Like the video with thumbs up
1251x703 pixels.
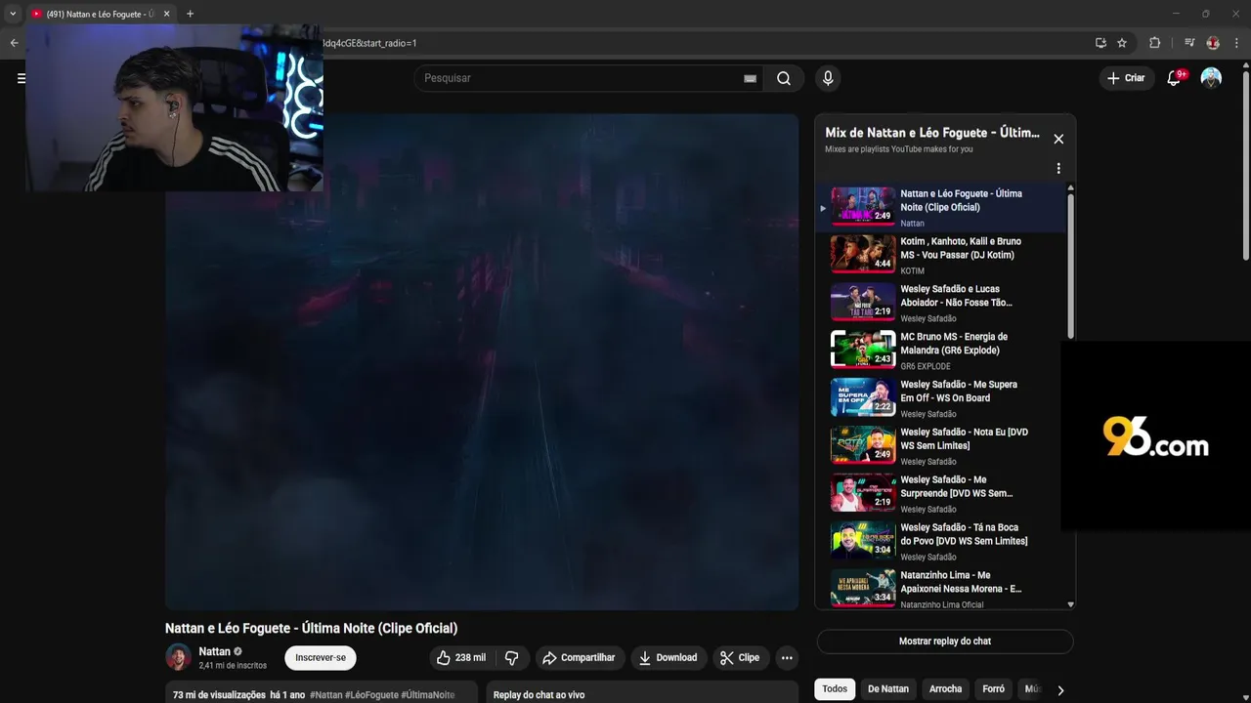(460, 657)
